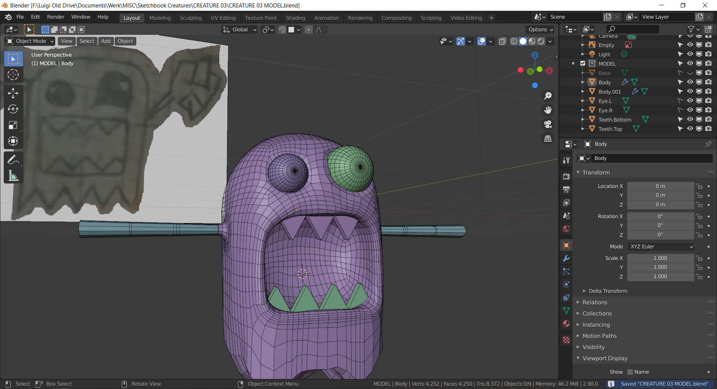
Task: Click the Add button in viewport header
Action: coord(106,41)
